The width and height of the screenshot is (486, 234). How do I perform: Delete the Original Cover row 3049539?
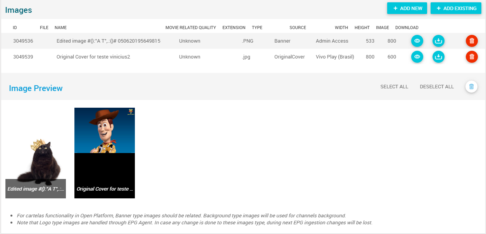[x=472, y=57]
